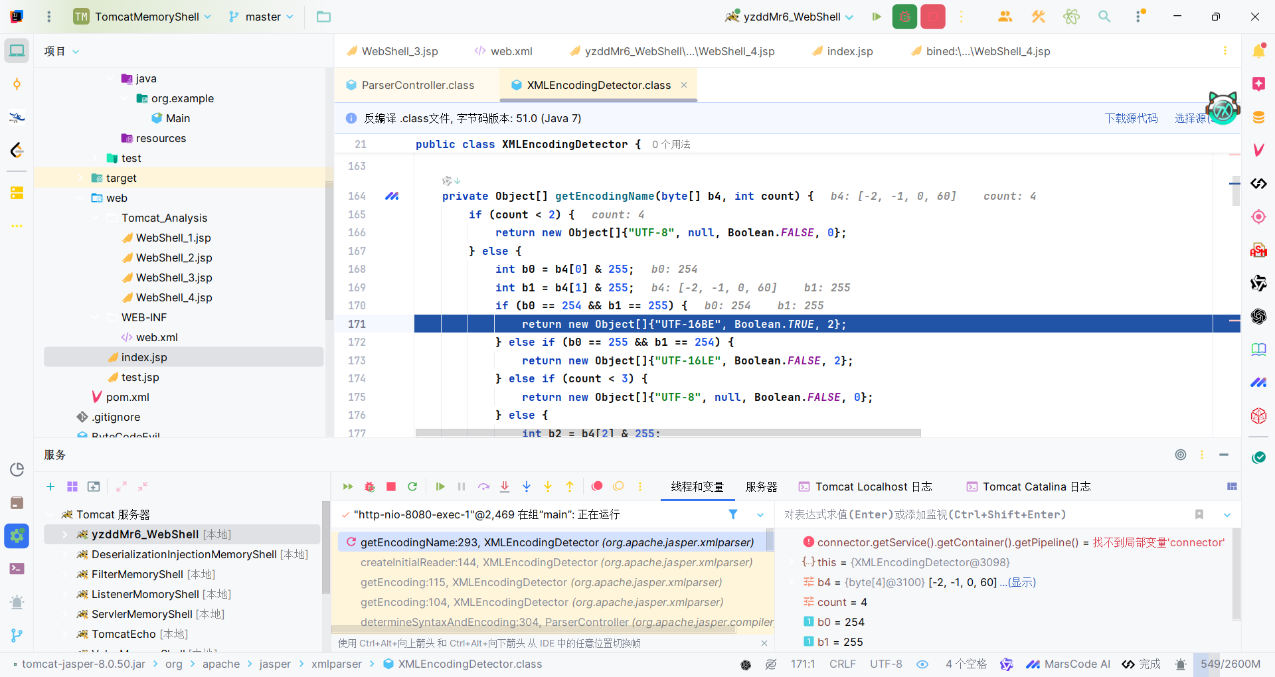
Task: Toggle group-by in services toolbar
Action: click(x=72, y=487)
